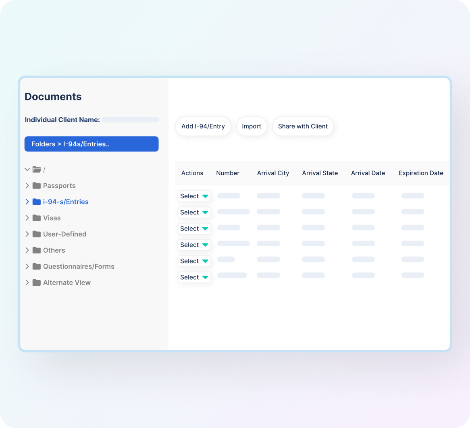The height and width of the screenshot is (428, 470).
Task: Open the last row Select dropdown
Action: (194, 277)
